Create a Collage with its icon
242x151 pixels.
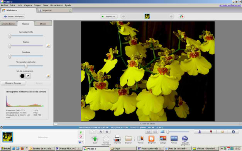163,139
